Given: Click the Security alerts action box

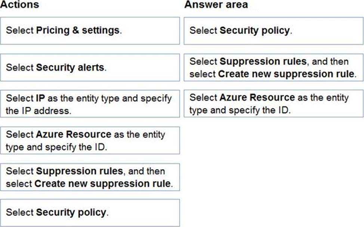Looking at the screenshot, I should point(90,68).
